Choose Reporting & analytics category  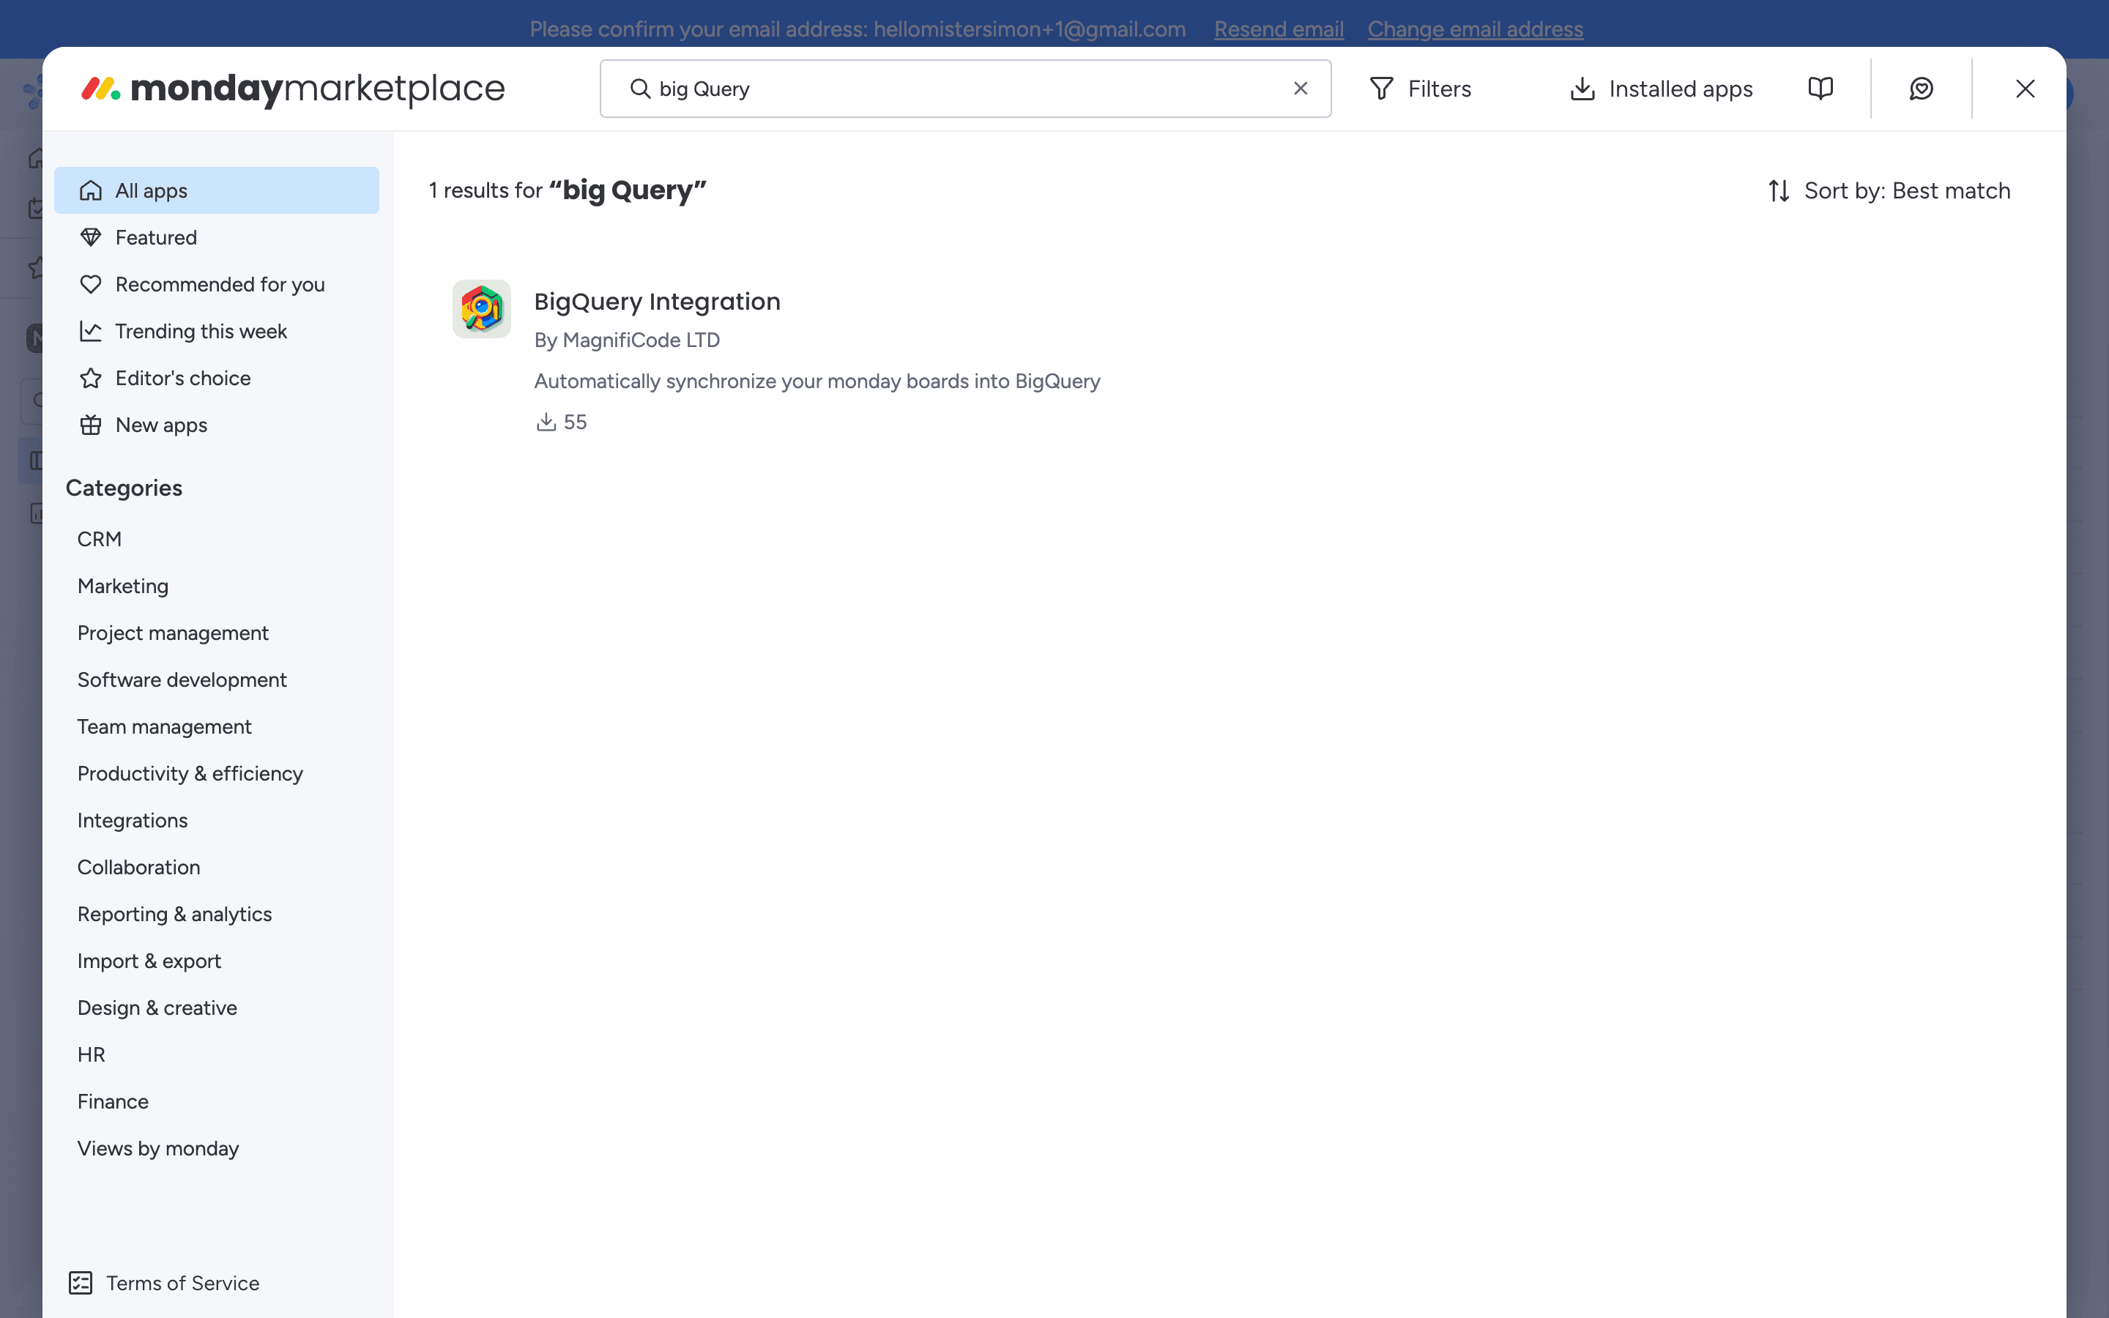click(174, 915)
